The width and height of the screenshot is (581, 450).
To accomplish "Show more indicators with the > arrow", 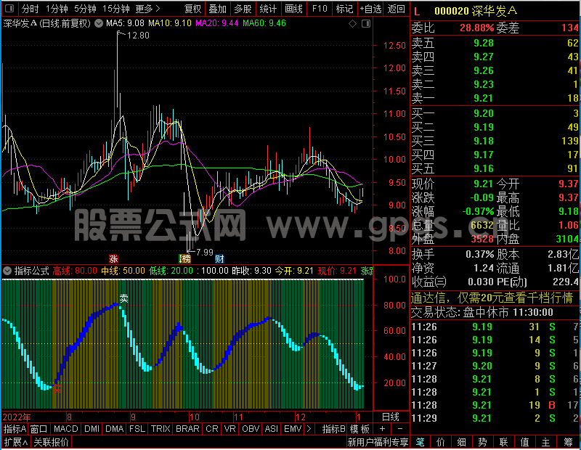I will (309, 429).
